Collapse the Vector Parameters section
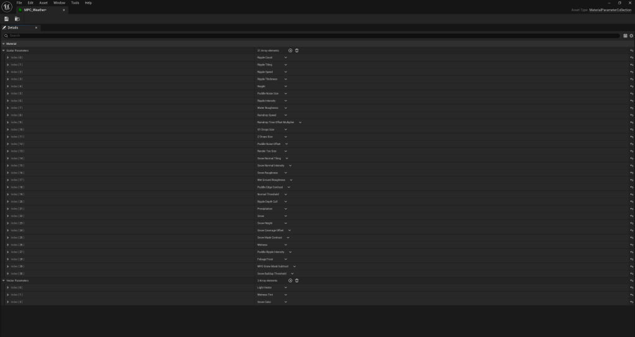The height and width of the screenshot is (337, 635). coord(4,280)
